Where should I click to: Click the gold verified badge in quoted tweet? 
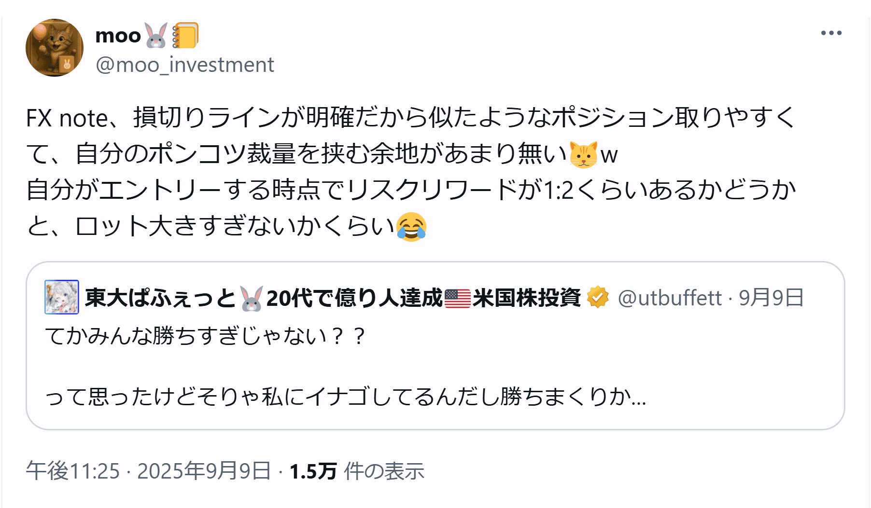point(598,297)
